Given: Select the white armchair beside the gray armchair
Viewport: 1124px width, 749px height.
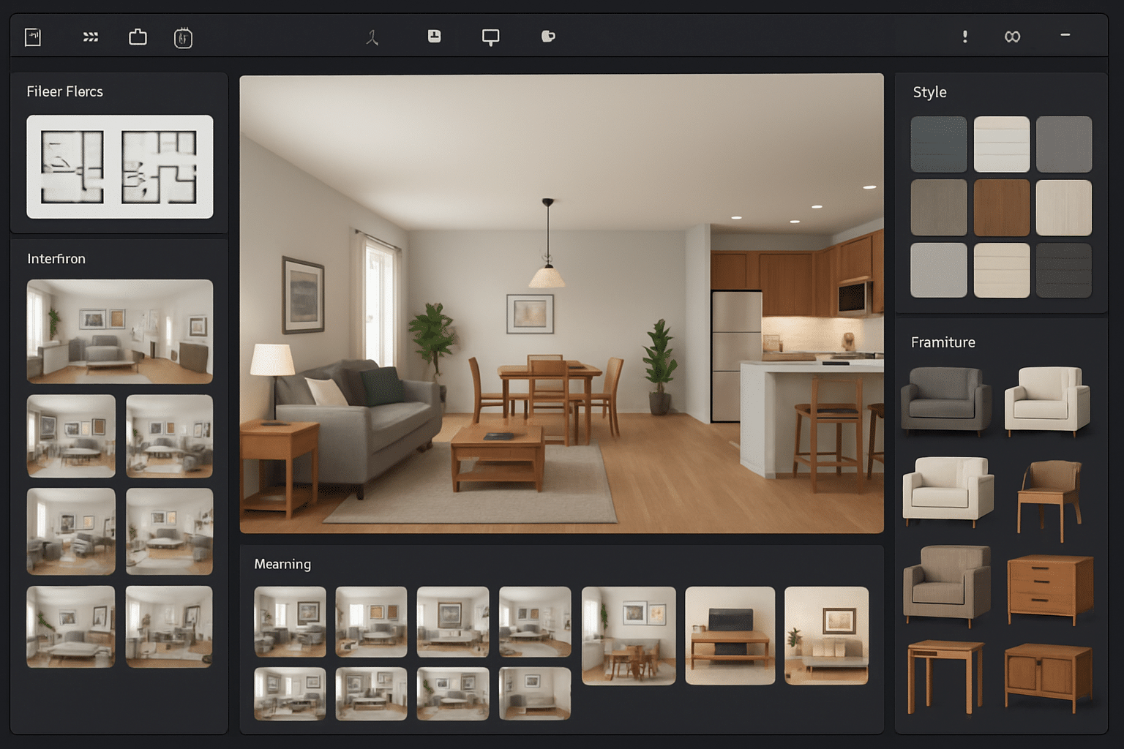Looking at the screenshot, I should click(1047, 401).
